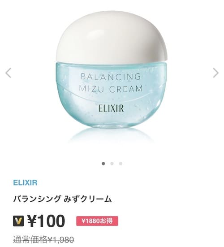Click the MIZU CREAM text on the jar
The height and width of the screenshot is (247, 224).
point(111,89)
